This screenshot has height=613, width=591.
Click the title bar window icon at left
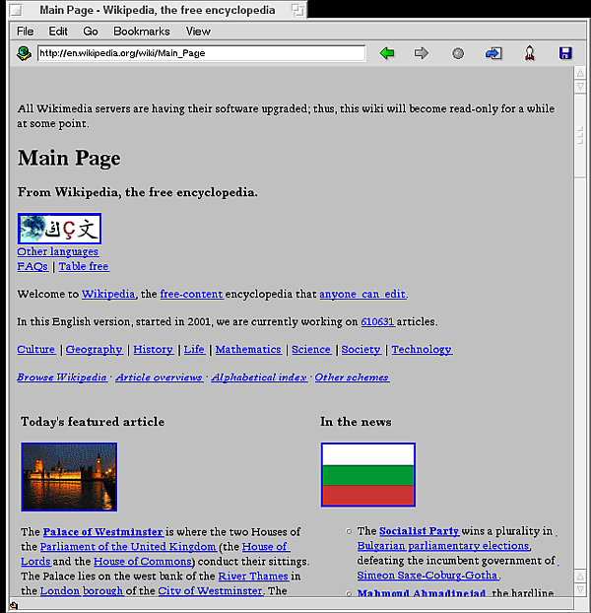click(16, 10)
